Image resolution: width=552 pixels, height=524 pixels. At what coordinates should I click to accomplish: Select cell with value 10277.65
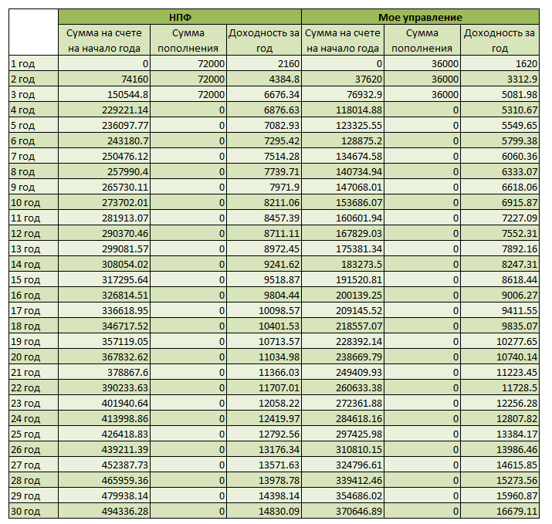click(x=500, y=341)
